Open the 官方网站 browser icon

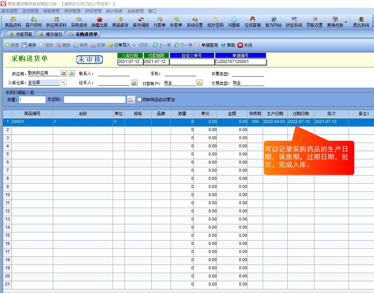(273, 22)
